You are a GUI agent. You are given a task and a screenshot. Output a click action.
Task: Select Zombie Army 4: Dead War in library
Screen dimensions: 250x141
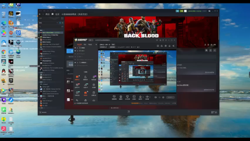coord(51,35)
